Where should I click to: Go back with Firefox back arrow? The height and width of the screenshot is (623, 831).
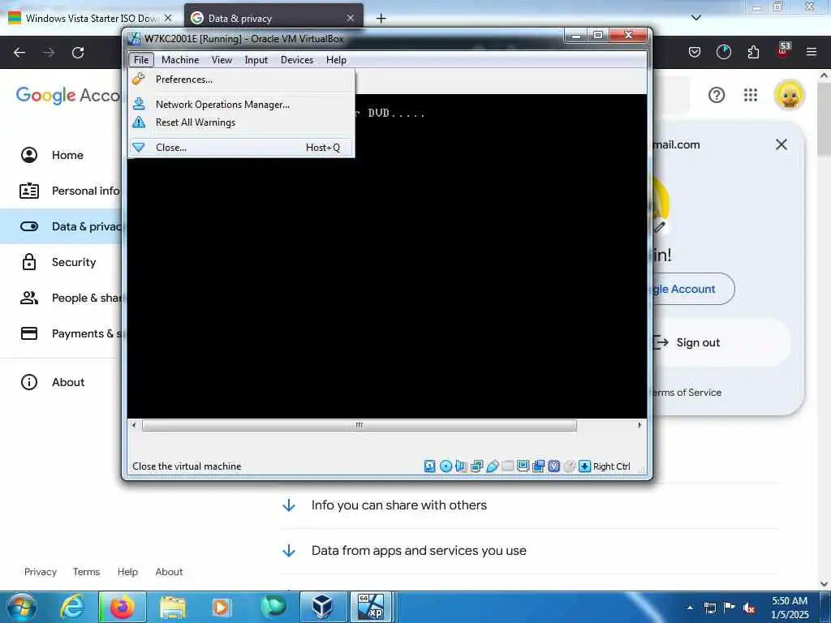pyautogui.click(x=19, y=53)
